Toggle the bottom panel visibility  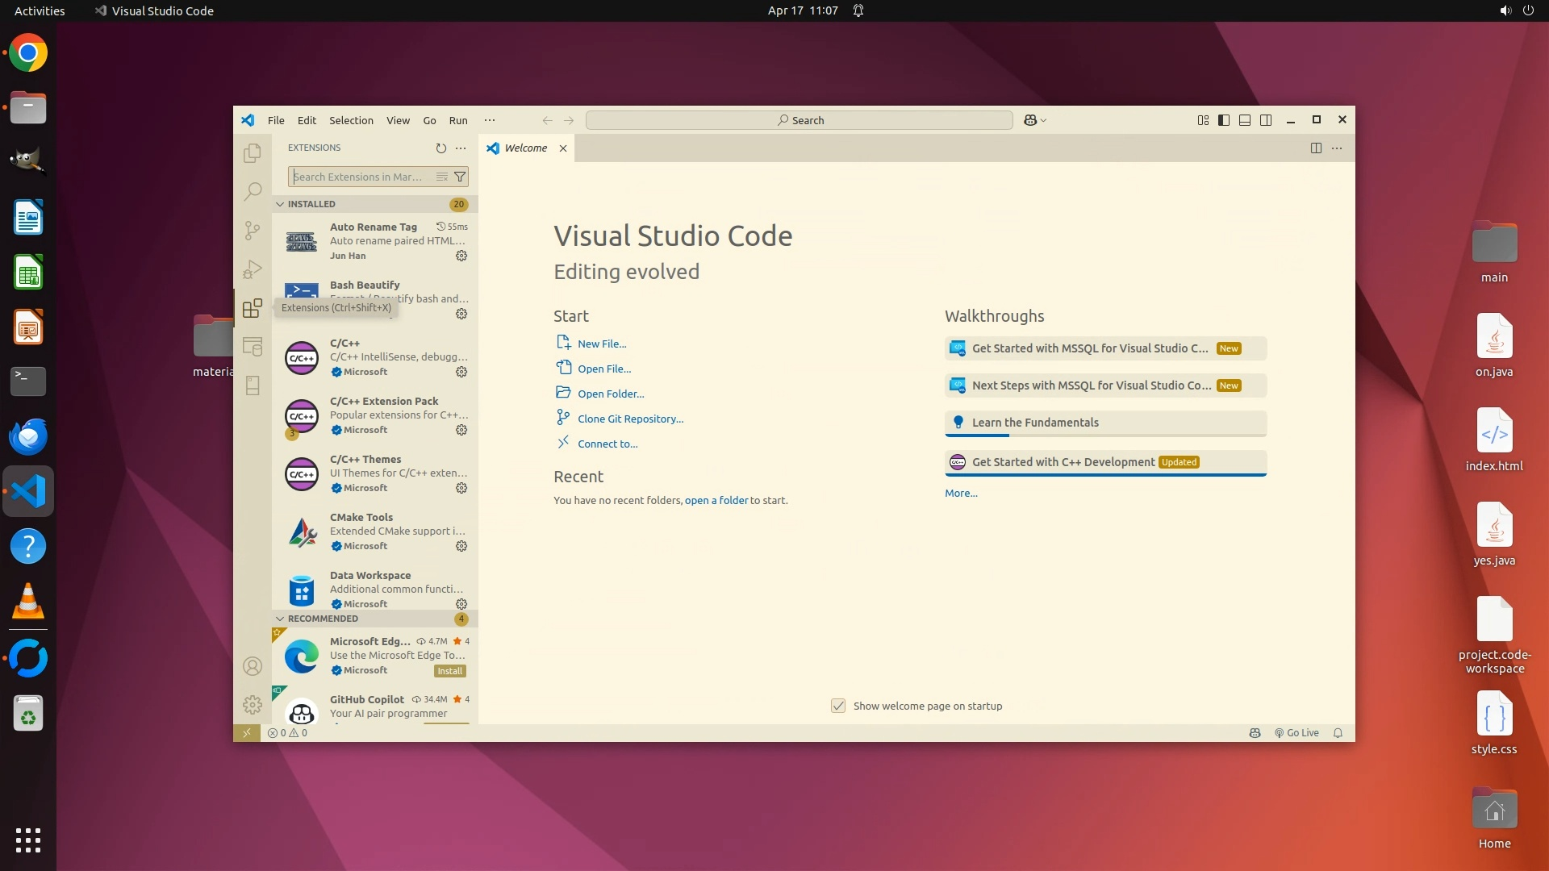[x=1245, y=120]
